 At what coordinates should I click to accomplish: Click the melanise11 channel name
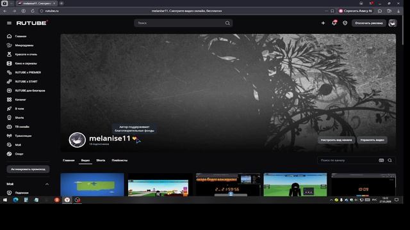[110, 139]
